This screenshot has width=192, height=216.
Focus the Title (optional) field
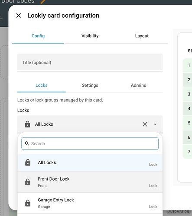(90, 62)
